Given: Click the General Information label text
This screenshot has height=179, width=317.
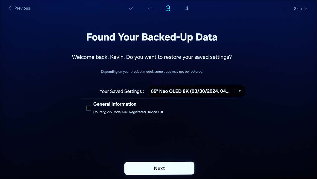Looking at the screenshot, I should [115, 104].
